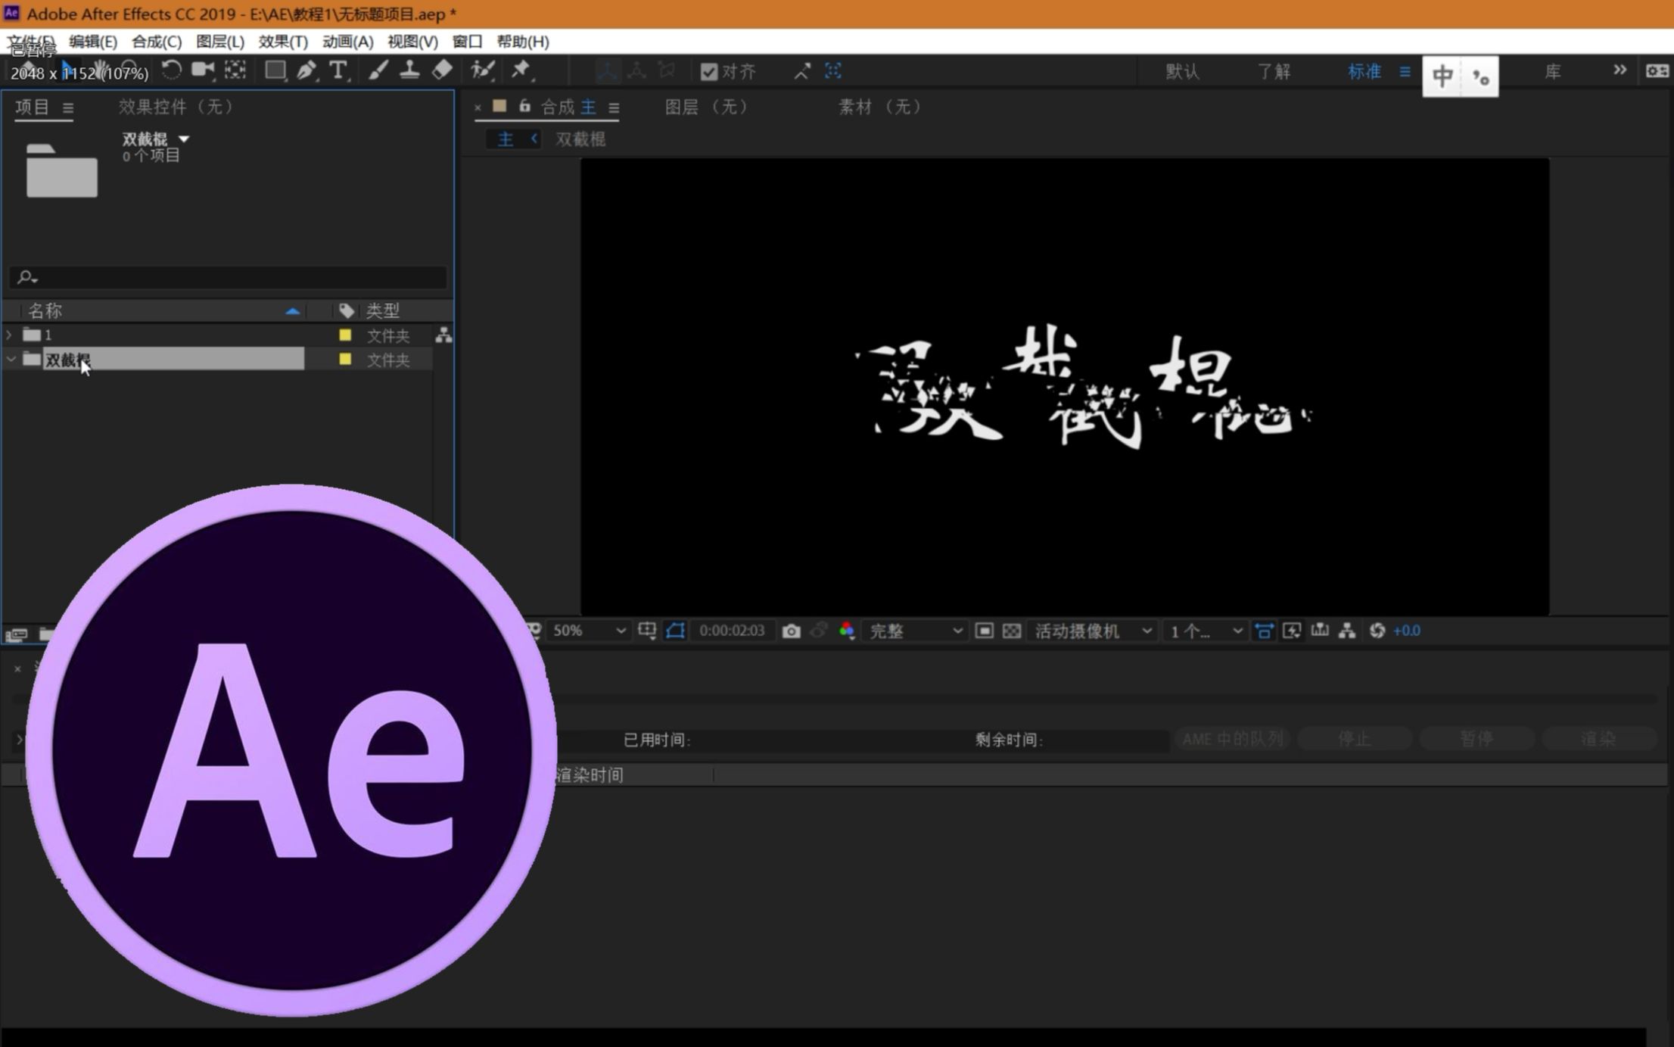Take a snapshot with the camera icon

tap(791, 631)
